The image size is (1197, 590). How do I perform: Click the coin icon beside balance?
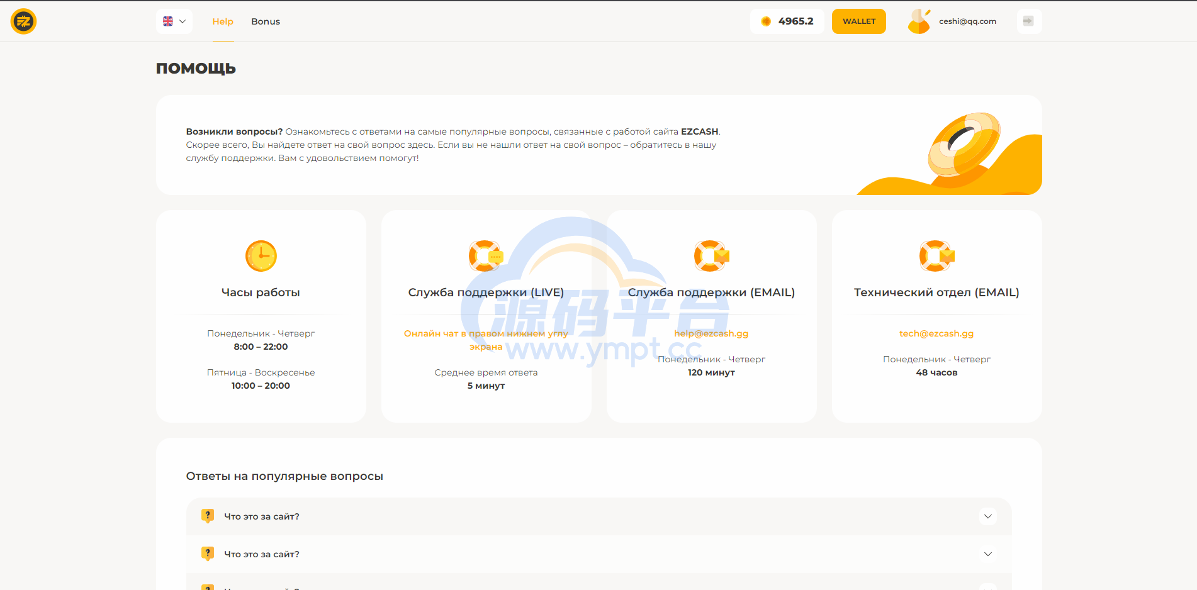click(x=766, y=21)
